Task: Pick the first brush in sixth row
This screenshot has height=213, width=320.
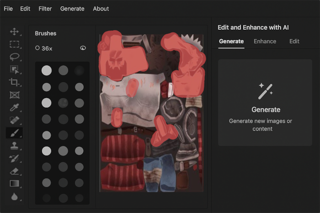Action: coord(47,151)
